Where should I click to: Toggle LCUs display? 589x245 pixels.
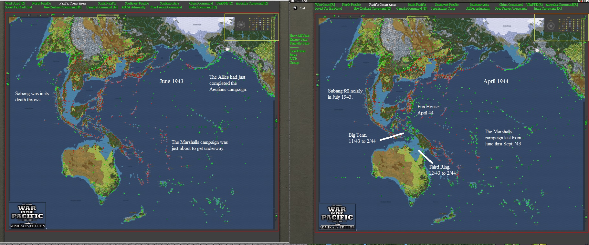click(x=293, y=59)
